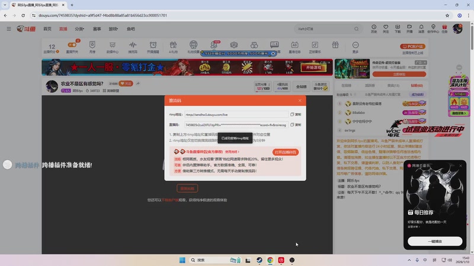Click the orange PC客户端 button
Viewport: 474px width, 266px height.
[412, 47]
